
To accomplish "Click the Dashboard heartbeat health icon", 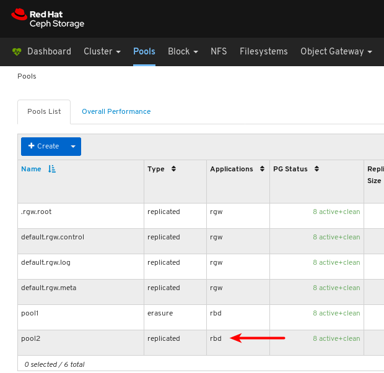I will tap(17, 52).
